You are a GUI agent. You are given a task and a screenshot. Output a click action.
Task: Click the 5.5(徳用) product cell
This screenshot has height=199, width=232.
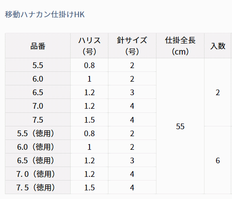click(x=38, y=133)
